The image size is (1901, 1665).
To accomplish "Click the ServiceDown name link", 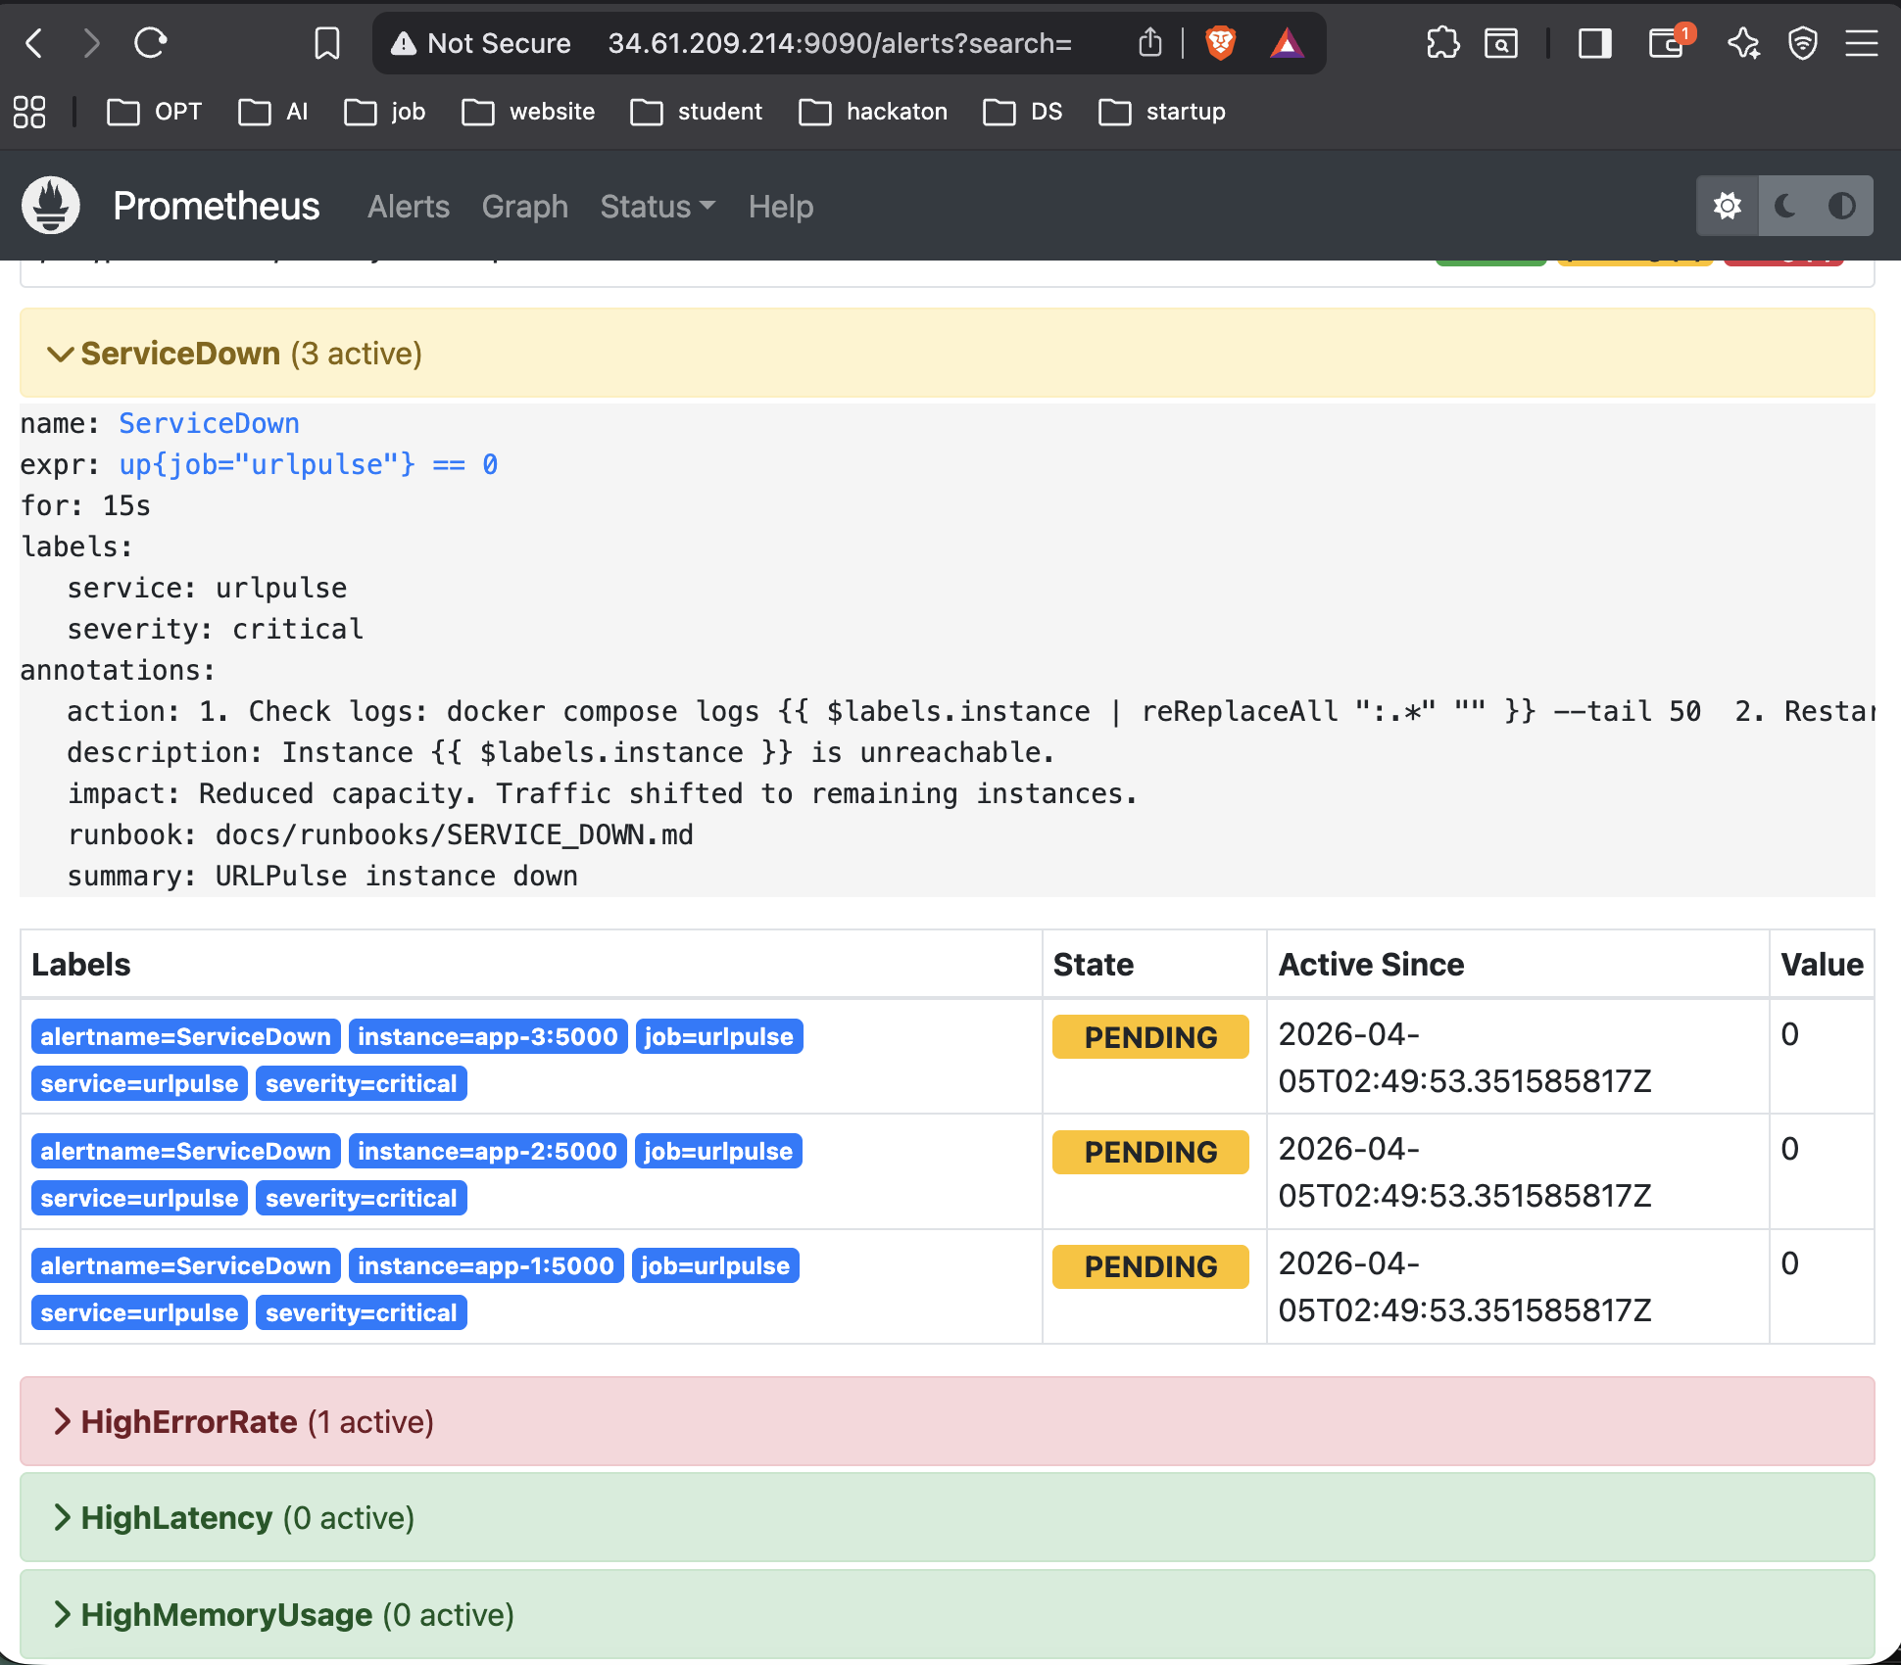I will pyautogui.click(x=209, y=423).
